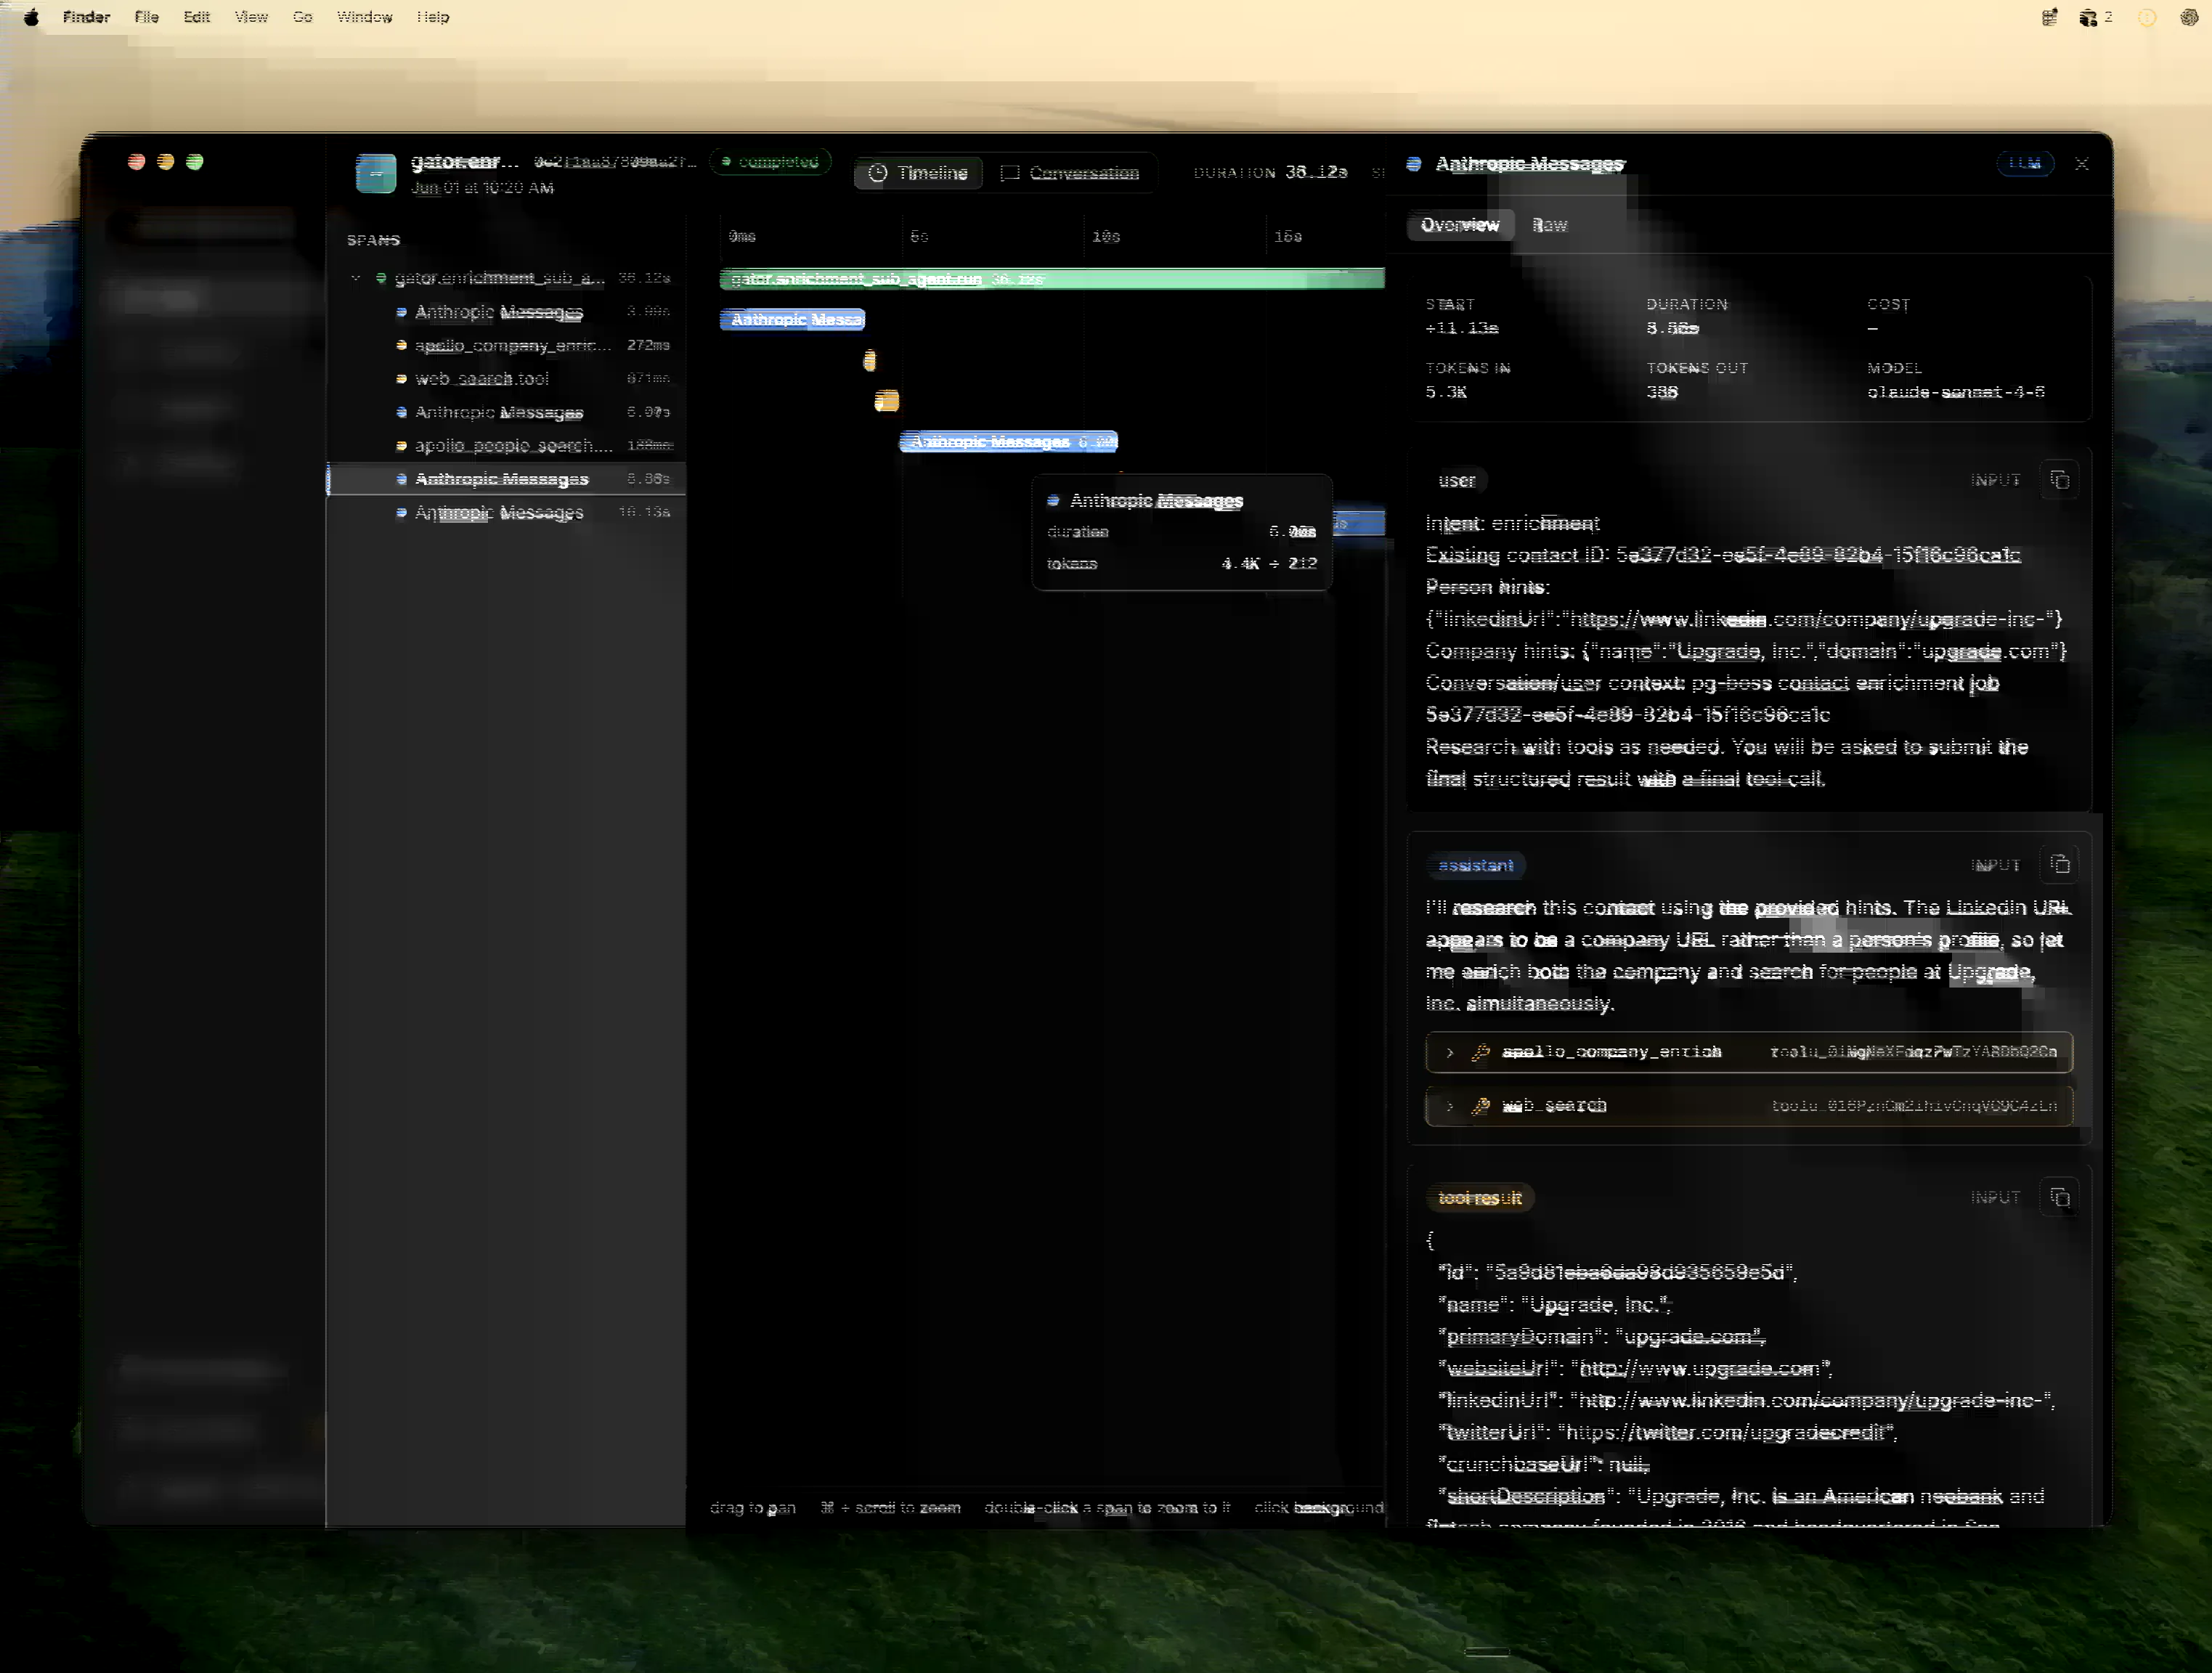Click the blue Anthropic Messages bar near 5s
The width and height of the screenshot is (2212, 1673).
point(1009,442)
